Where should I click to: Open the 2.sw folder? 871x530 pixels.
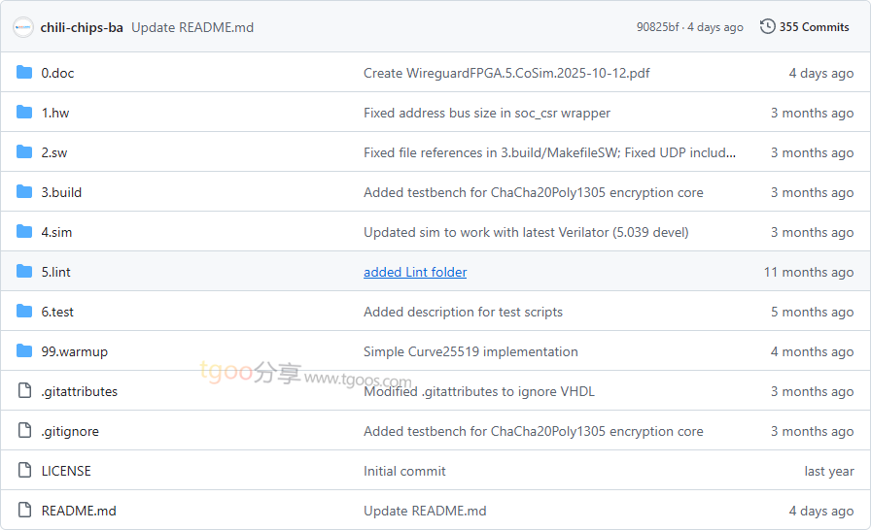pyautogui.click(x=54, y=152)
